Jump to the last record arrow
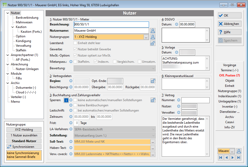The image size is (248, 167). 239,157
